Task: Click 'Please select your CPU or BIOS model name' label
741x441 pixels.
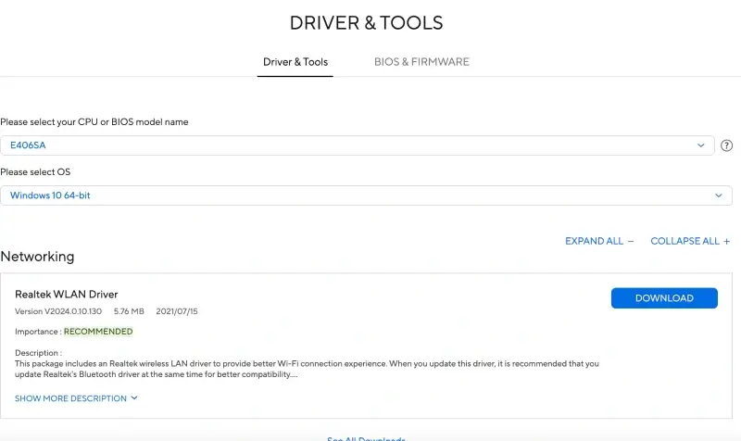Action: [94, 122]
